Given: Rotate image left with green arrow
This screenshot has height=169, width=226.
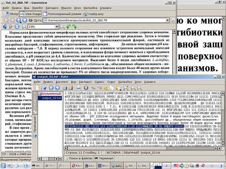Looking at the screenshot, I should click(x=68, y=27).
